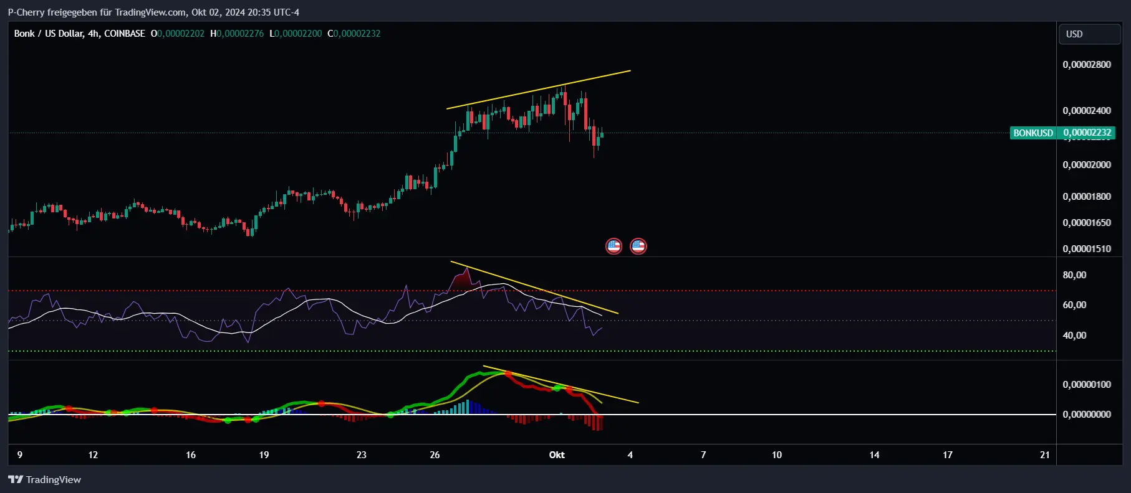Click date 21 on the time axis
Screen dimensions: 1131x493
click(x=1045, y=455)
